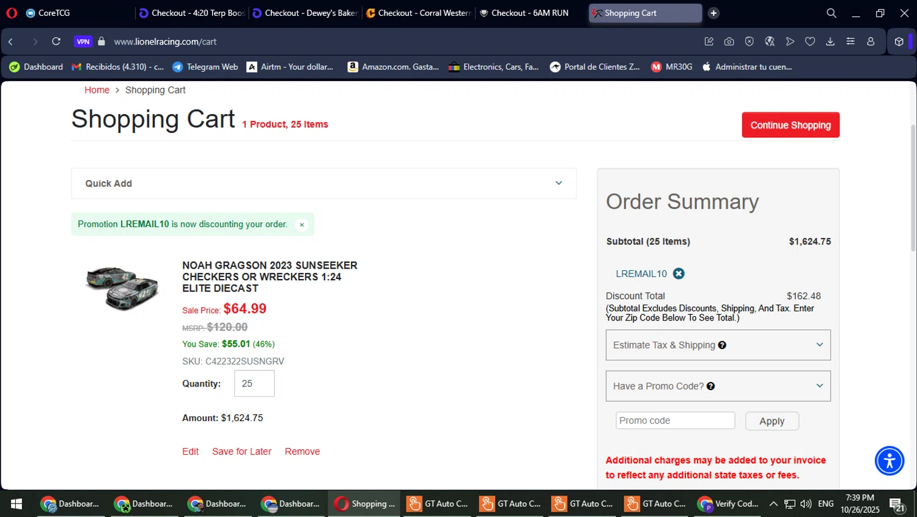The image size is (917, 517).
Task: Open the ENG language selector
Action: point(826,504)
